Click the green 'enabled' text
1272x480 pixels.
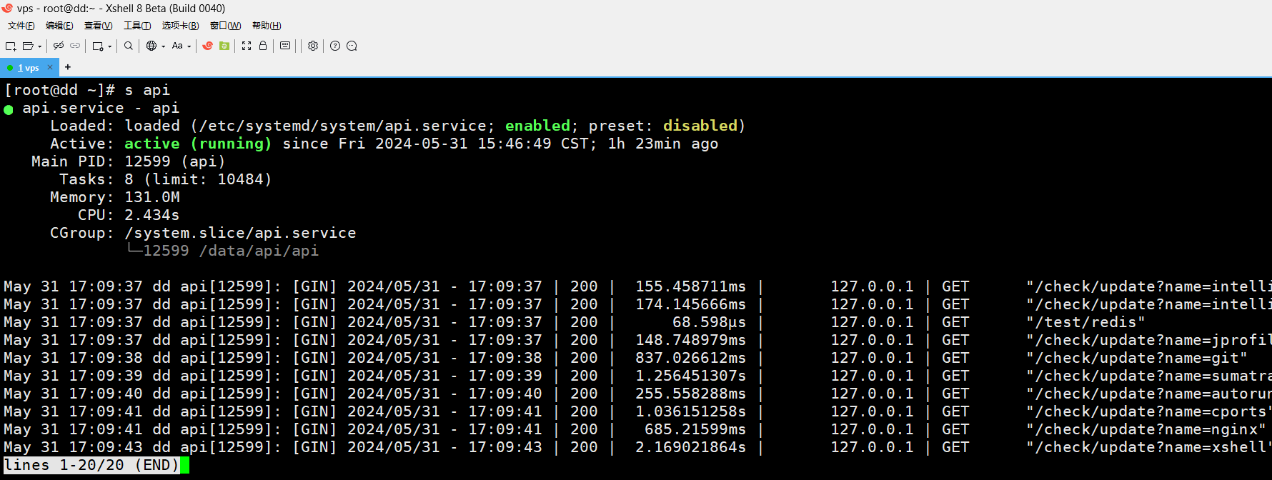tap(537, 126)
